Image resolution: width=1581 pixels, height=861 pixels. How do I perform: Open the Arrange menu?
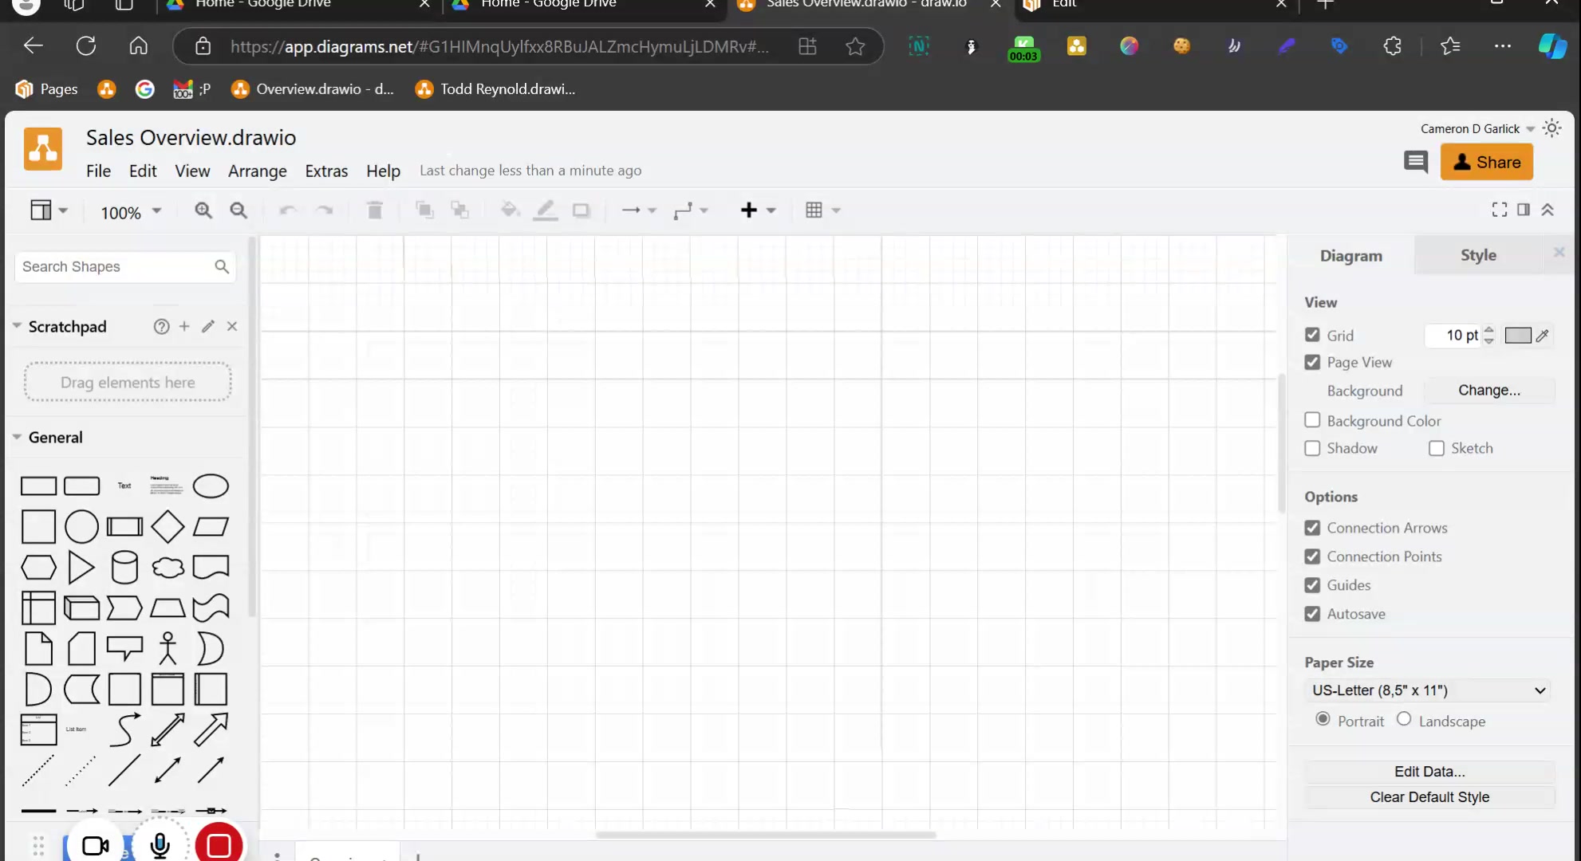coord(257,171)
